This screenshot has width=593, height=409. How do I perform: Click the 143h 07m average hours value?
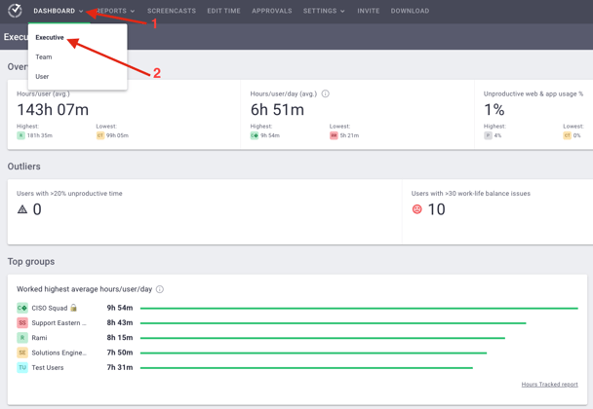[53, 110]
